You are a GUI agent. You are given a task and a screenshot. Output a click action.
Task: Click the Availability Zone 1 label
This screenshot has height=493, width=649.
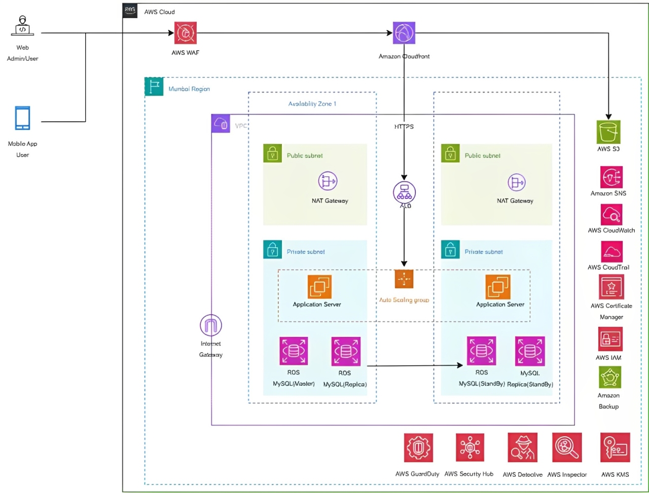coord(312,104)
